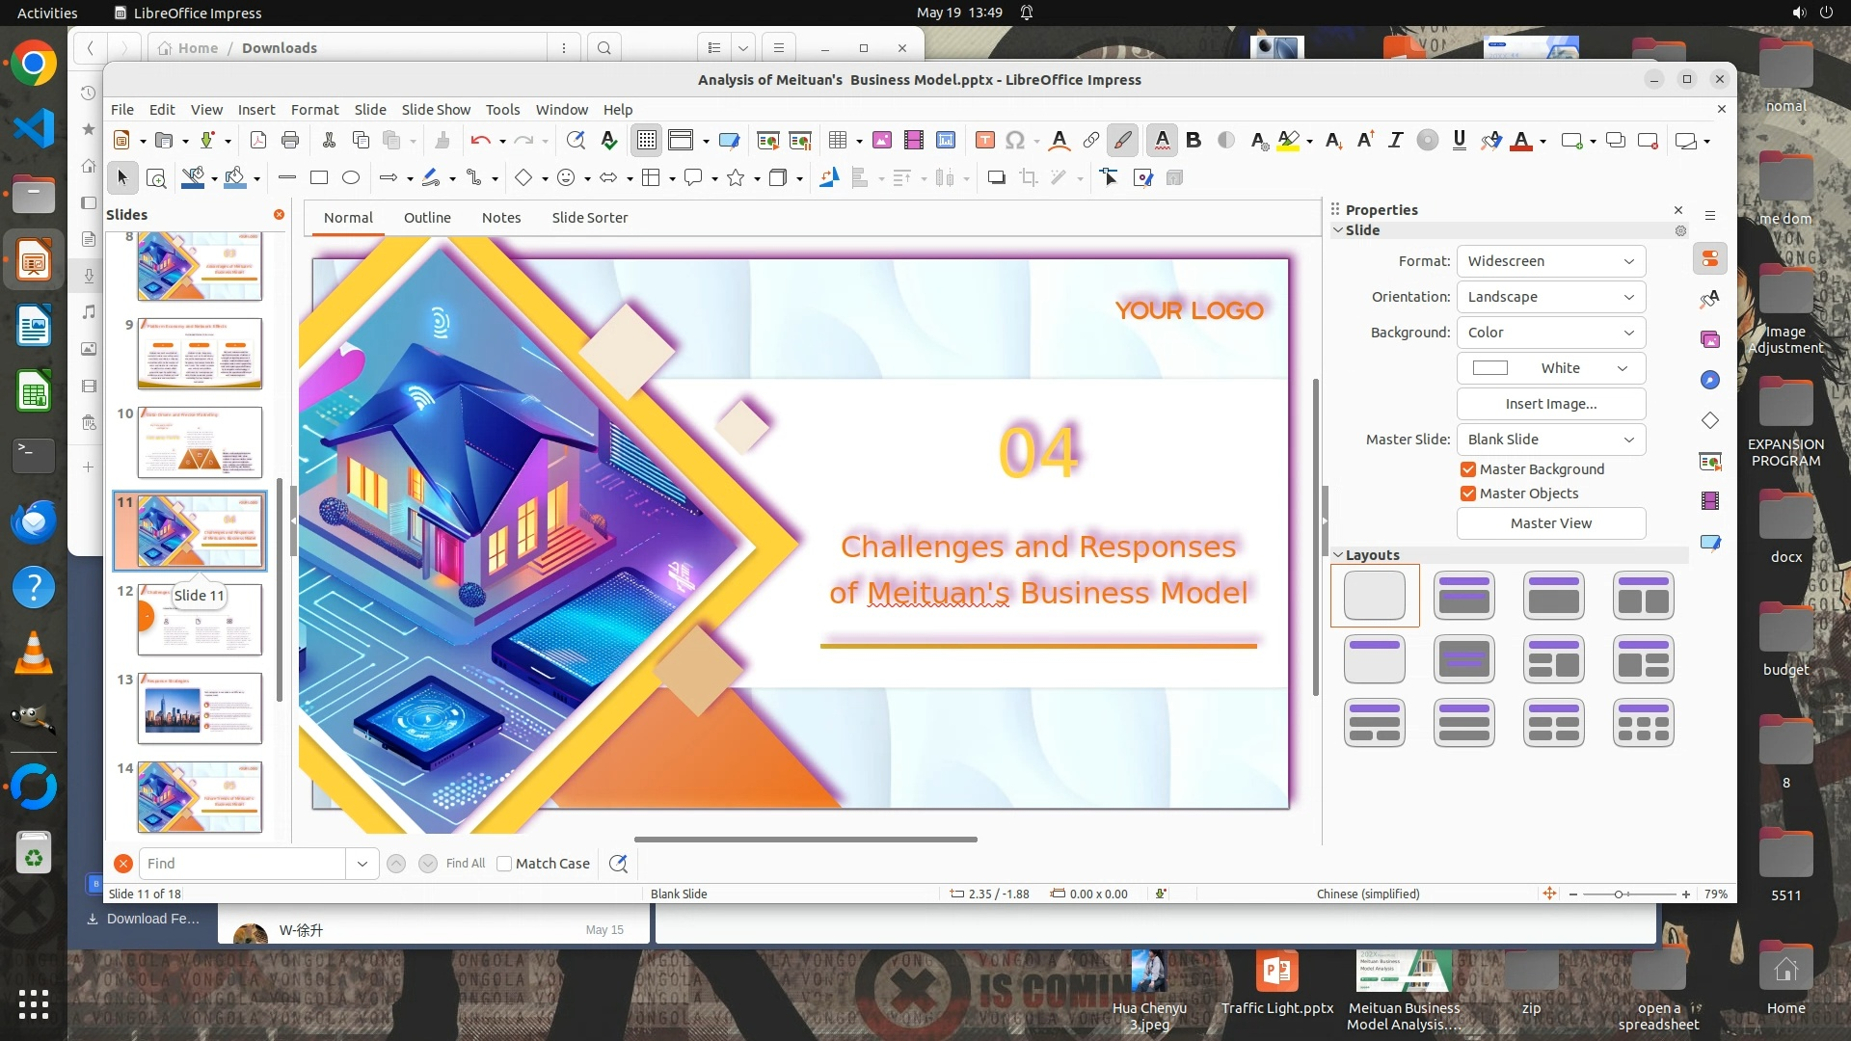Click the Italic text icon

point(1395,140)
